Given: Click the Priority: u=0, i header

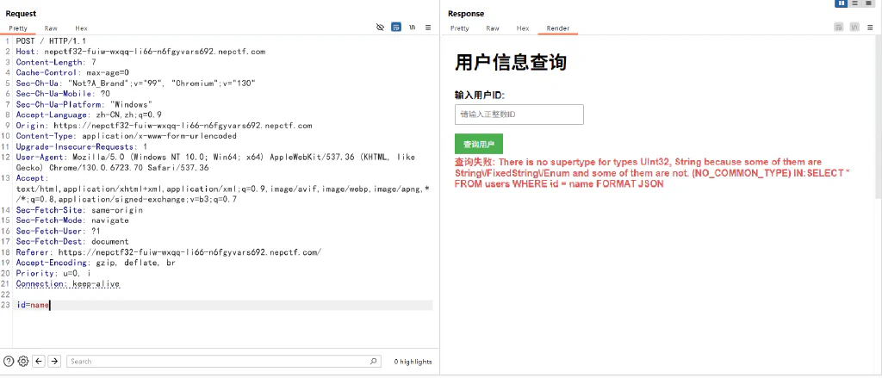Looking at the screenshot, I should click(53, 273).
